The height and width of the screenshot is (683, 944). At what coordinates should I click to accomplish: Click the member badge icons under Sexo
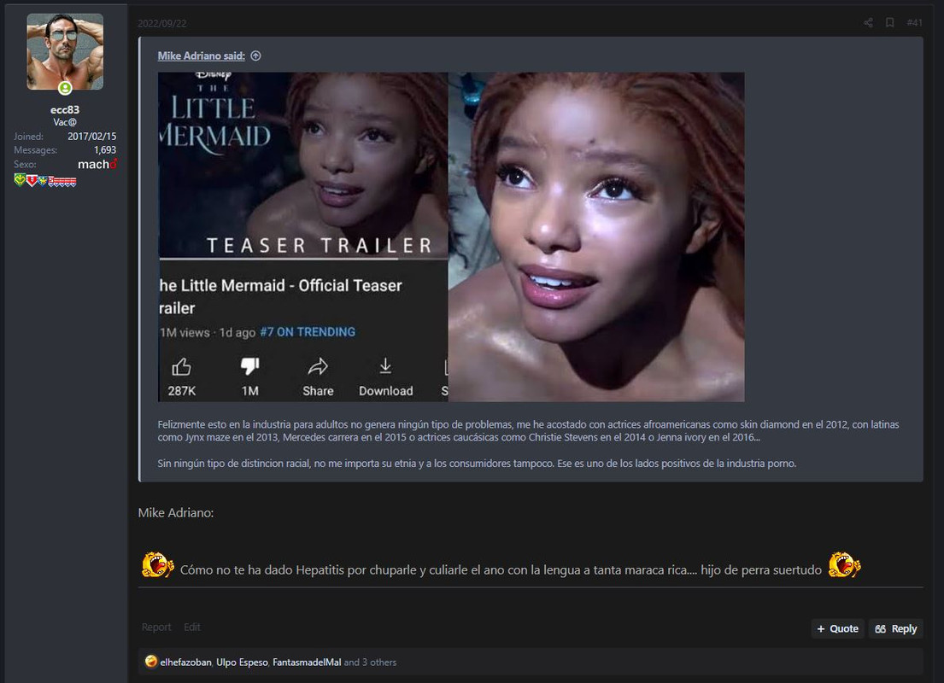[x=45, y=180]
